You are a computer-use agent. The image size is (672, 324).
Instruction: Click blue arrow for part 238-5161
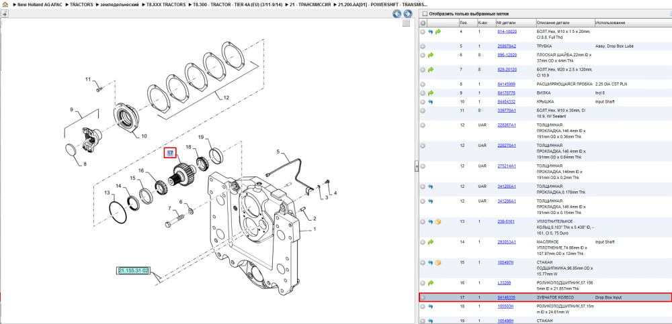431,222
